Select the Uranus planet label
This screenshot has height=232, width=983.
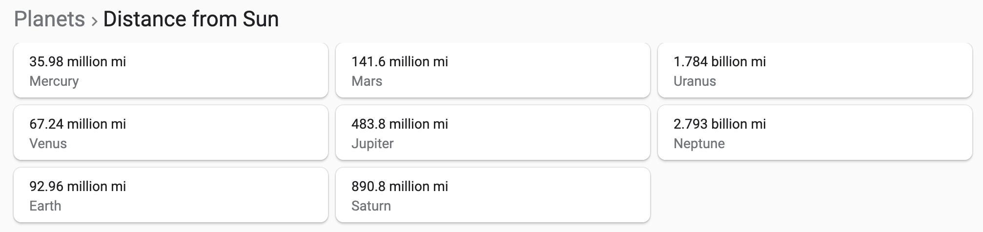pos(695,81)
